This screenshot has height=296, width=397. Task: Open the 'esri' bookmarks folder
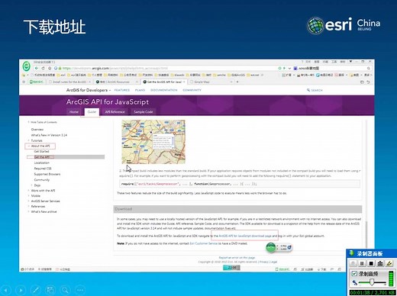coord(61,75)
